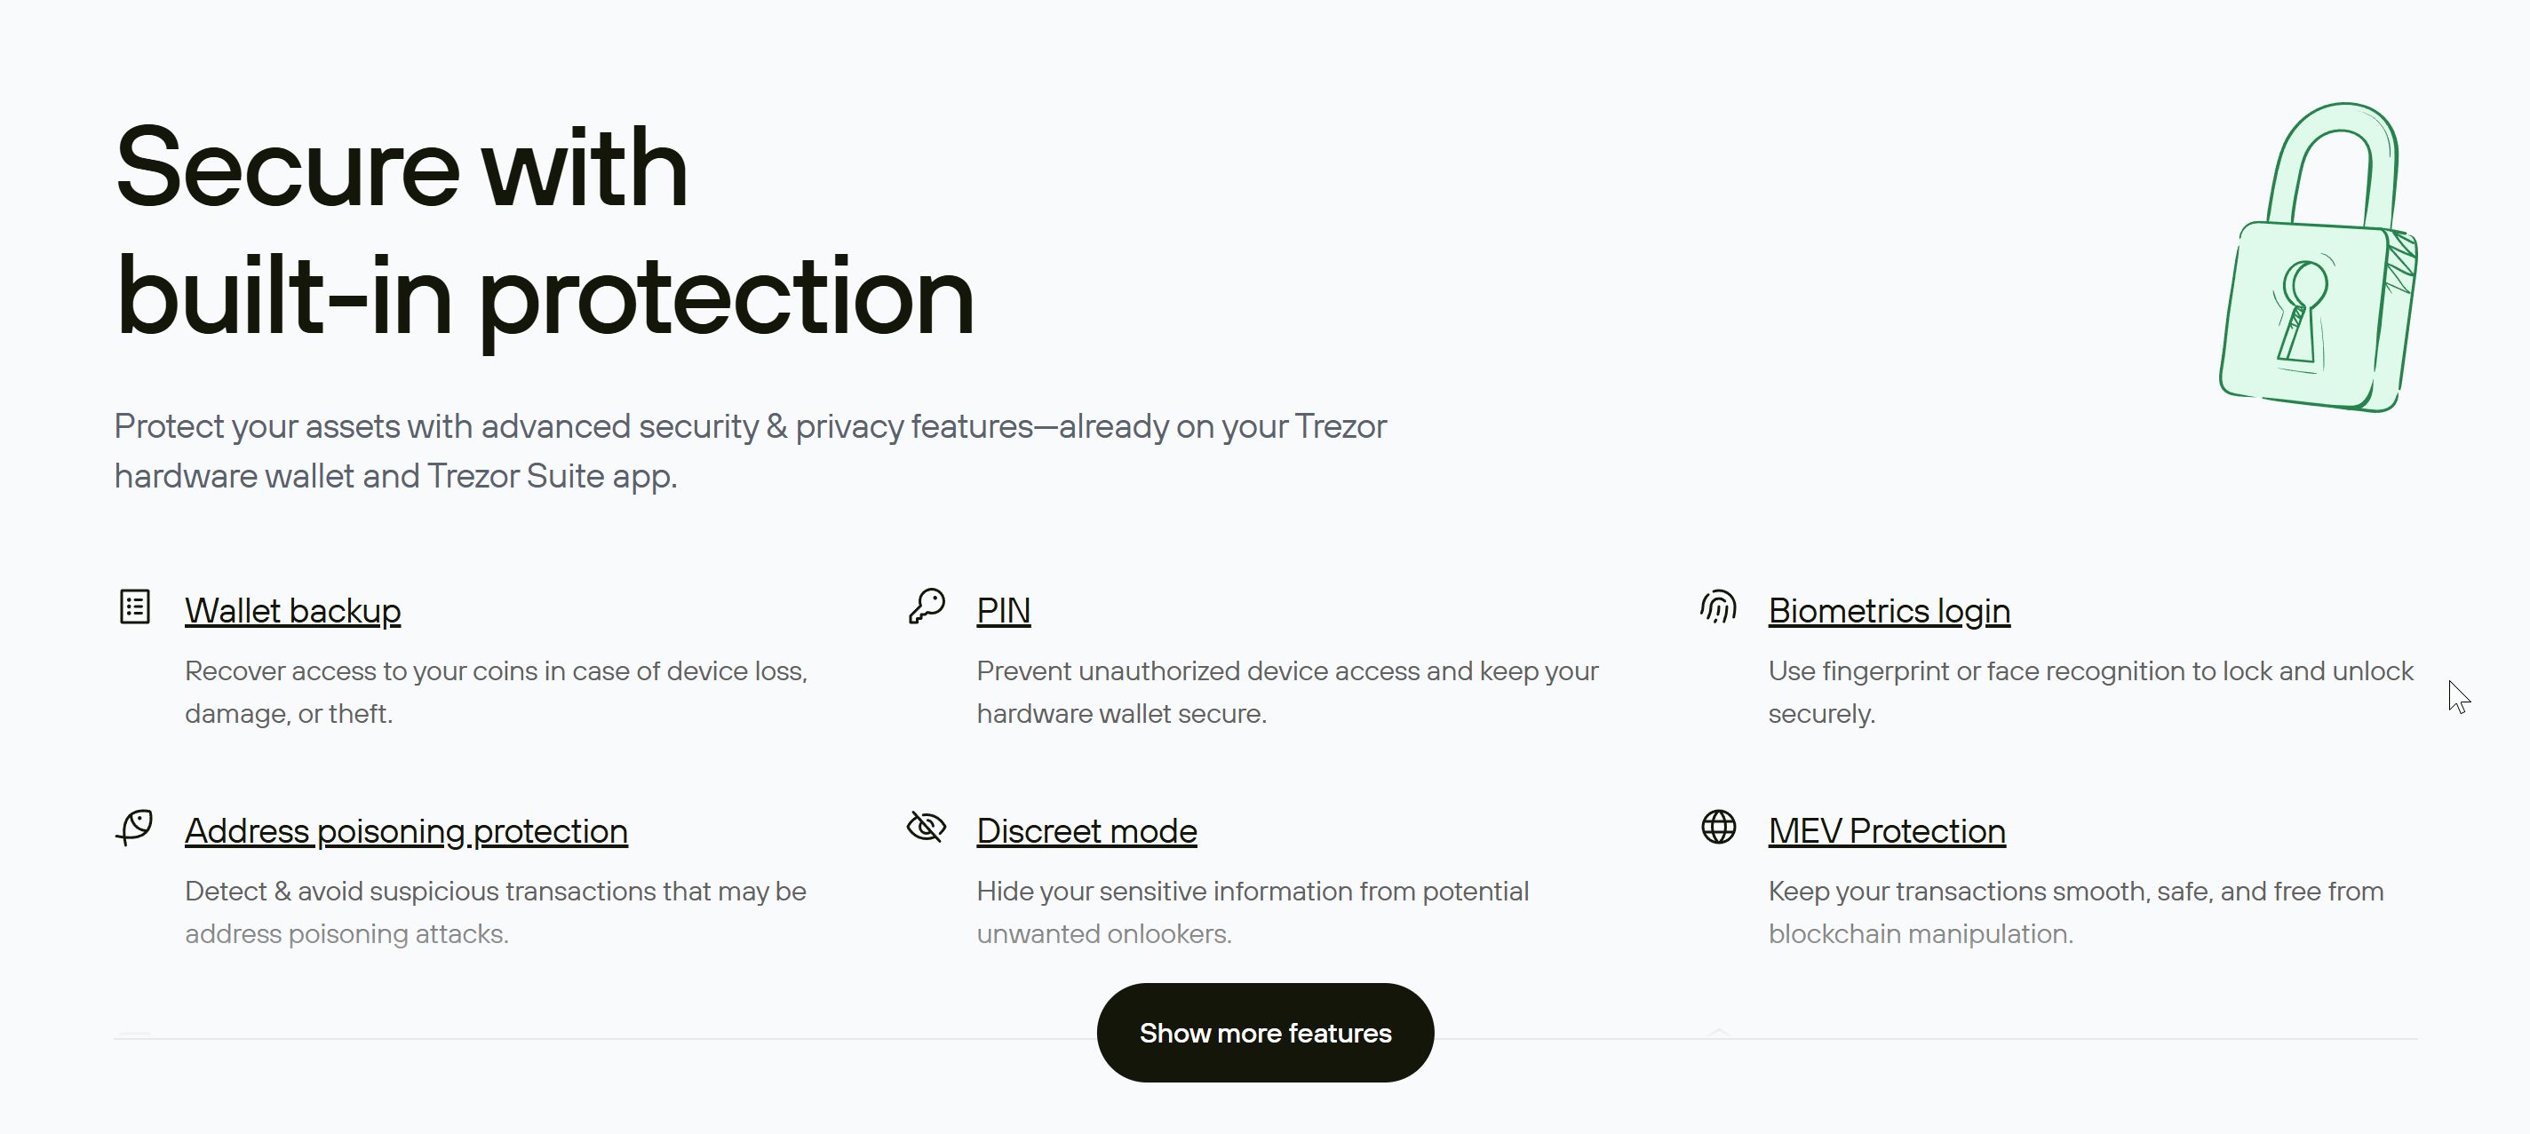Click the "Protect your assets" intro paragraph

[751, 450]
